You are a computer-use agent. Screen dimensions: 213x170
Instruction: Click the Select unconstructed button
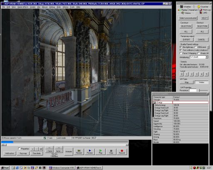pos(188,18)
